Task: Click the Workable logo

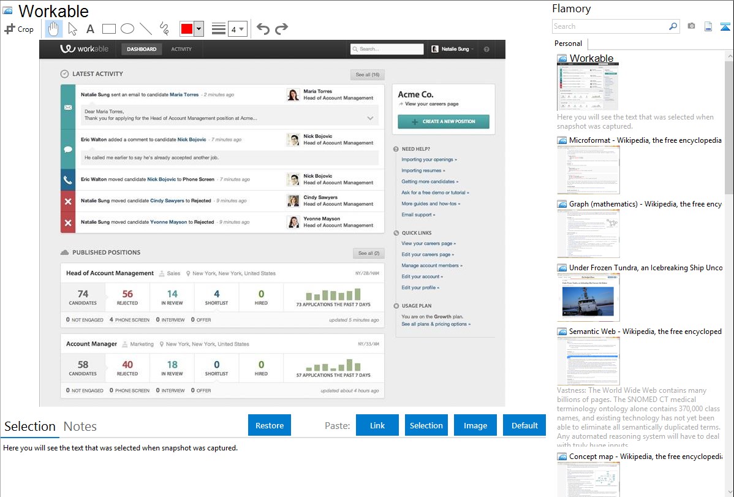Action: click(85, 48)
